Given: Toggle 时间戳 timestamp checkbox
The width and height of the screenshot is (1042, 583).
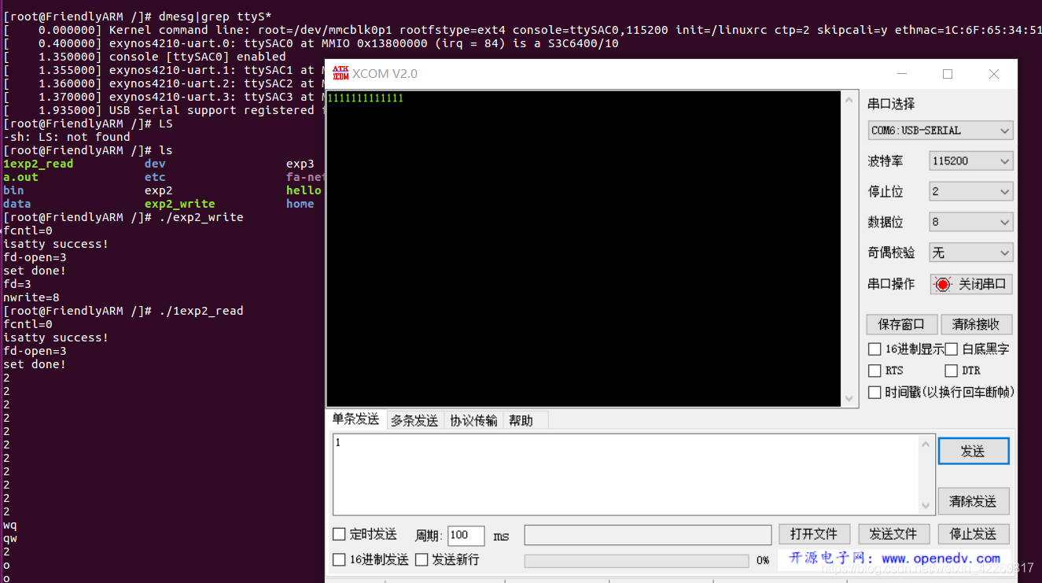Looking at the screenshot, I should tap(874, 392).
